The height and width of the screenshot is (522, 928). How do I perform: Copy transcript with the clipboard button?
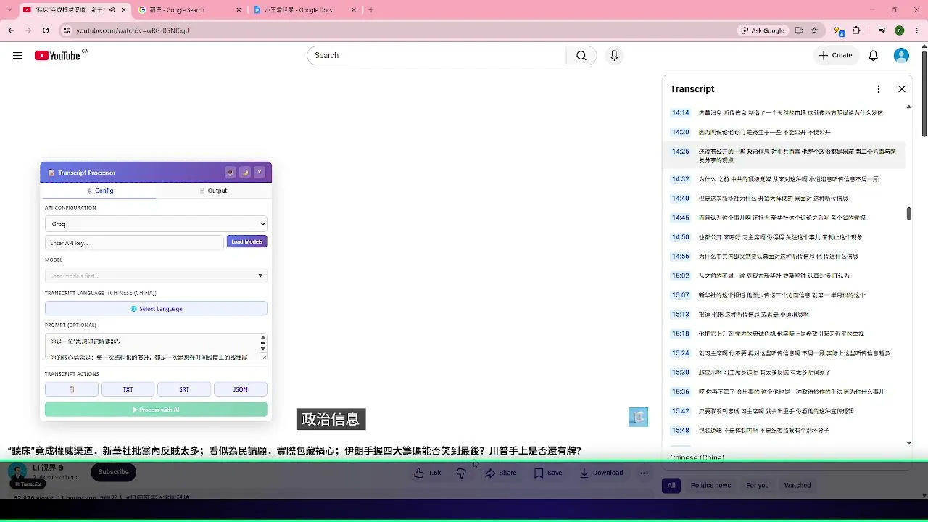pos(72,389)
